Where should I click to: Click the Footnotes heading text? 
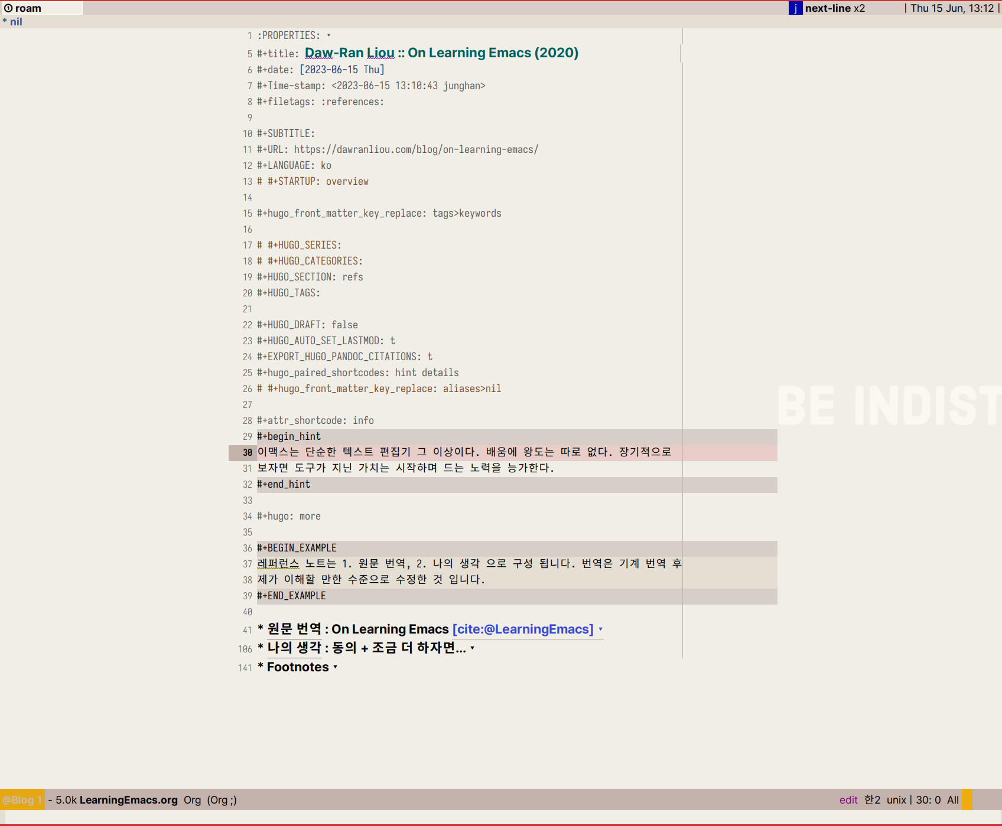298,667
